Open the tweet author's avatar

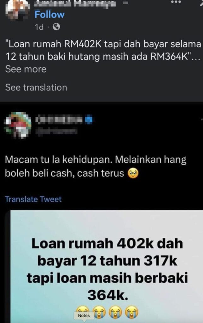click(x=18, y=125)
